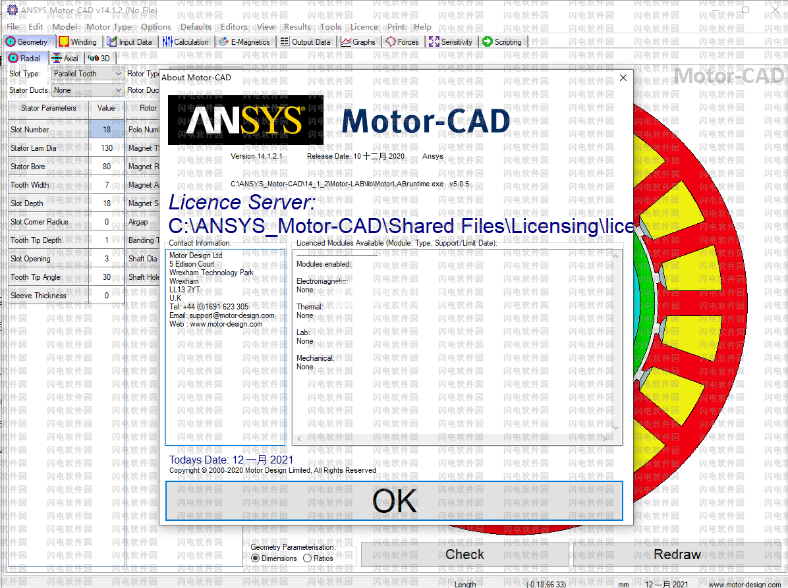The image size is (788, 588).
Task: Open the Options menu
Action: pos(155,26)
